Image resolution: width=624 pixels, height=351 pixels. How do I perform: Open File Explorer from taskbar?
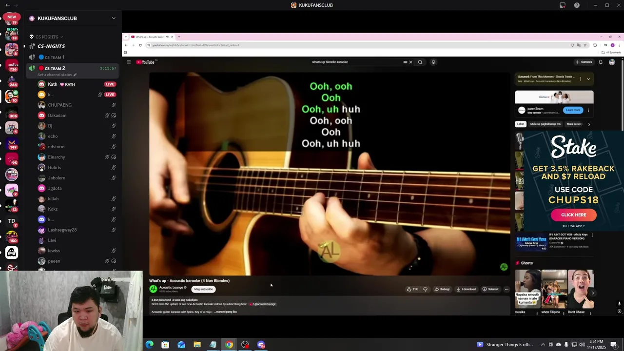click(197, 345)
